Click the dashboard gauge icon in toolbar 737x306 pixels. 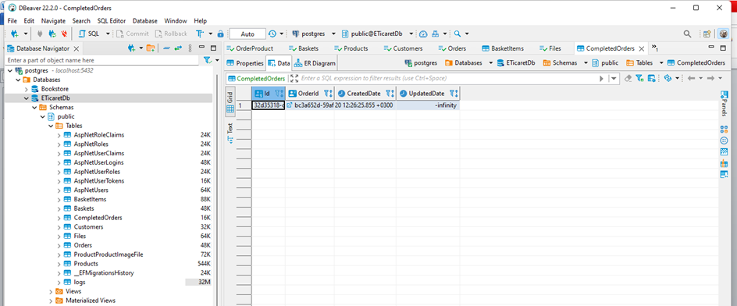(x=423, y=34)
